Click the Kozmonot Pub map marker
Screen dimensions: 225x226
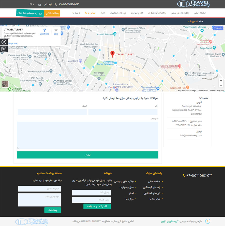187,87
